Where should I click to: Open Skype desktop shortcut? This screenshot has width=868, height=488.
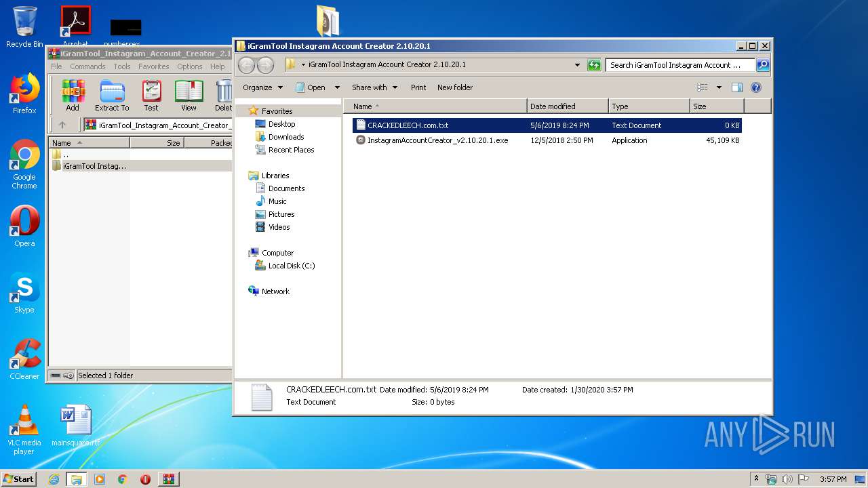tap(24, 293)
